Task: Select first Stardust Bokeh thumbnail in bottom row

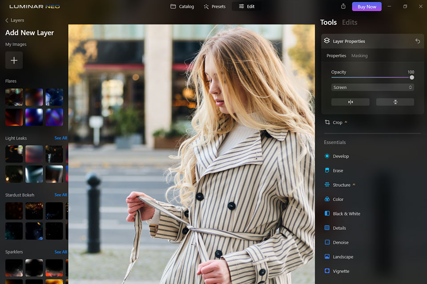Action: click(x=14, y=231)
